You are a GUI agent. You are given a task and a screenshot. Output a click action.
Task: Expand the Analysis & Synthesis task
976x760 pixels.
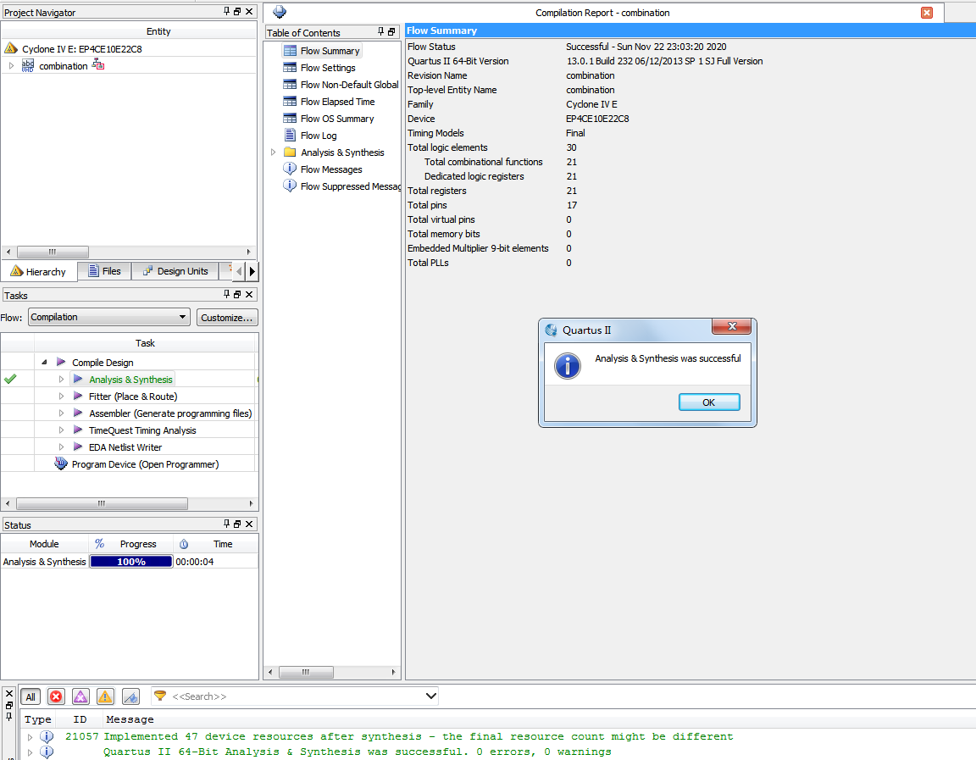coord(61,379)
